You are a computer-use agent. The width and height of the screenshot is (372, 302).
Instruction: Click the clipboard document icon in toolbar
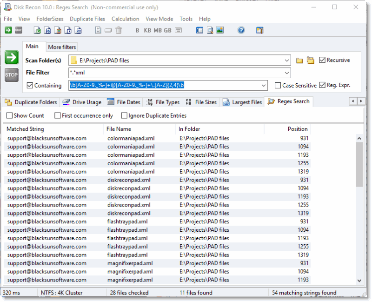[58, 30]
